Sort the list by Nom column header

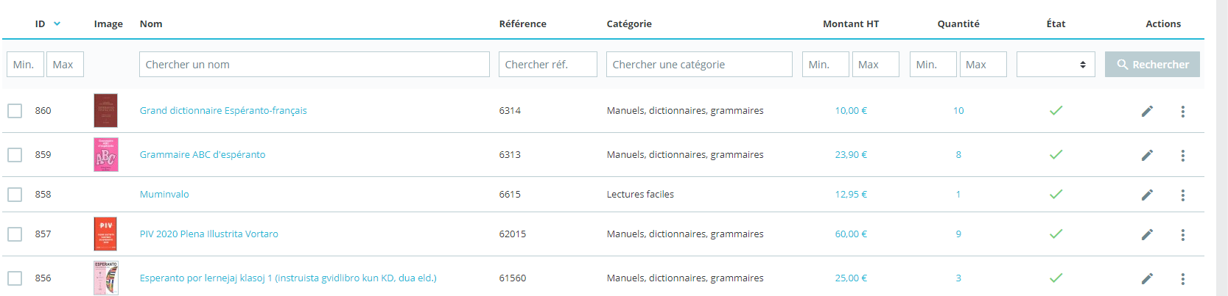pyautogui.click(x=151, y=24)
